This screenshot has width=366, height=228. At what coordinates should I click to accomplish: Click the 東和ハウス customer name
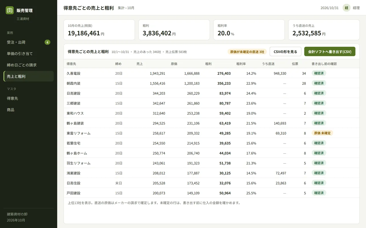tap(75, 113)
